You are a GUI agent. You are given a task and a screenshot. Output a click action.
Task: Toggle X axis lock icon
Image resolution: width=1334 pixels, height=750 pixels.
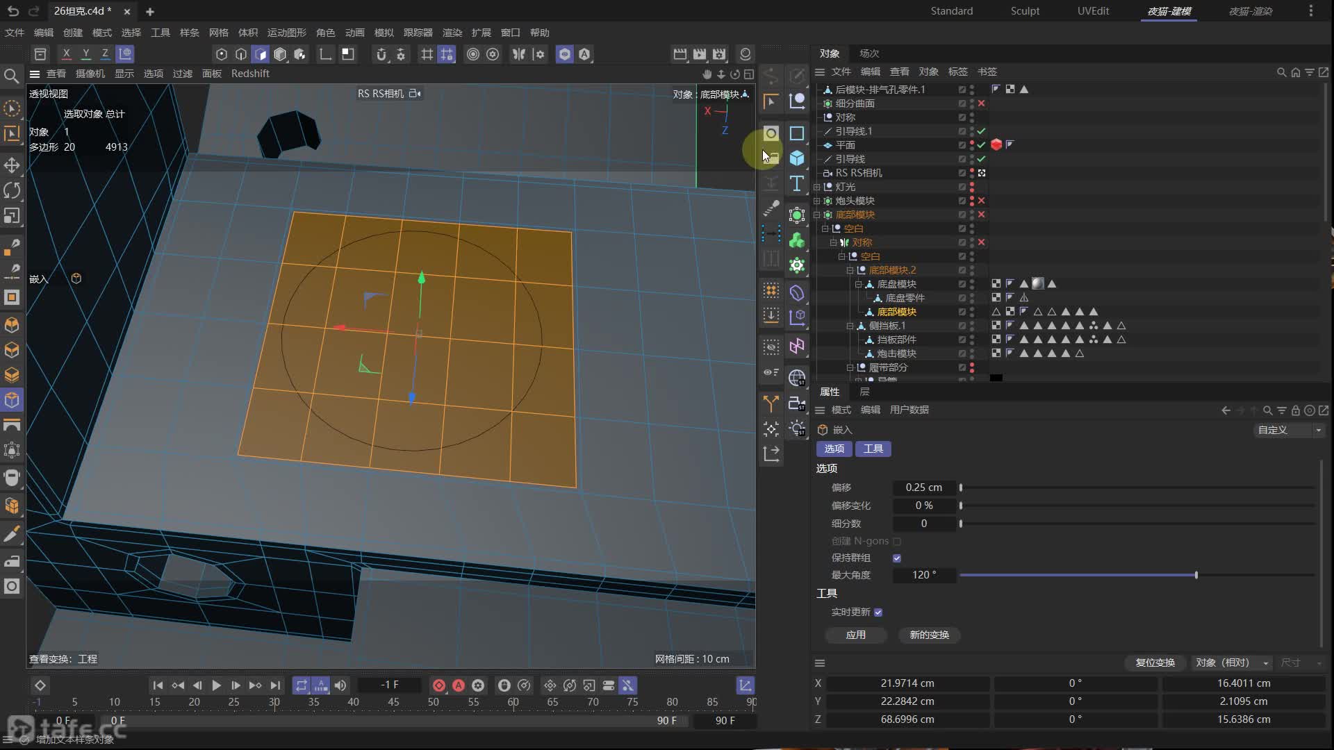pyautogui.click(x=66, y=53)
